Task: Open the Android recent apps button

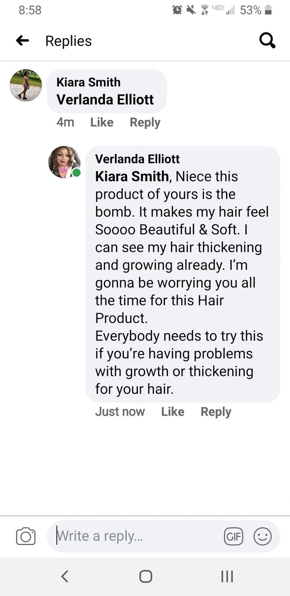Action: 227,576
